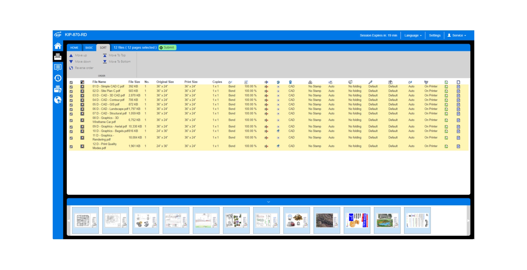Click the Move To Bottom label

[x=120, y=62]
